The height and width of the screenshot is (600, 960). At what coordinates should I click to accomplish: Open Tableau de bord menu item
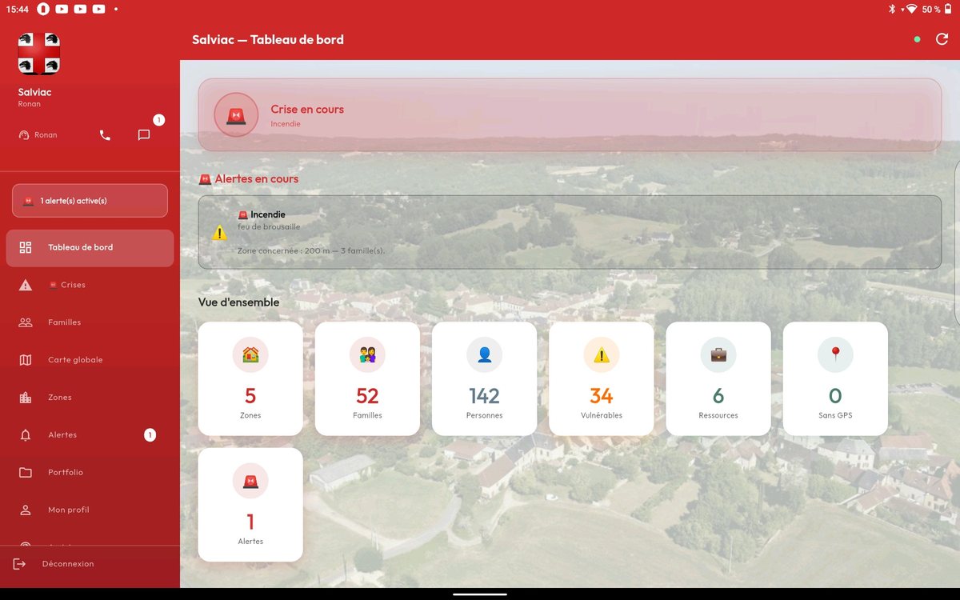coord(90,248)
